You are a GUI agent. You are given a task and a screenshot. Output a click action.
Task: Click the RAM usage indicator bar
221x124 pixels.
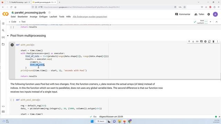(x=206, y=21)
